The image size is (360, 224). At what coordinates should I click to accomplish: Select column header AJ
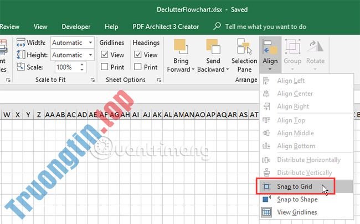[146, 115]
